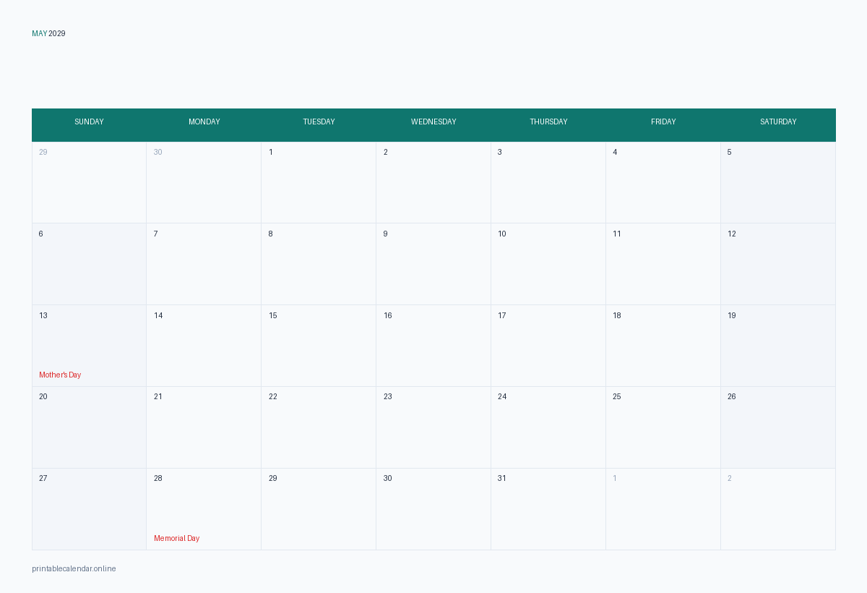Select Tuesday May 15
This screenshot has height=593, width=867.
319,346
